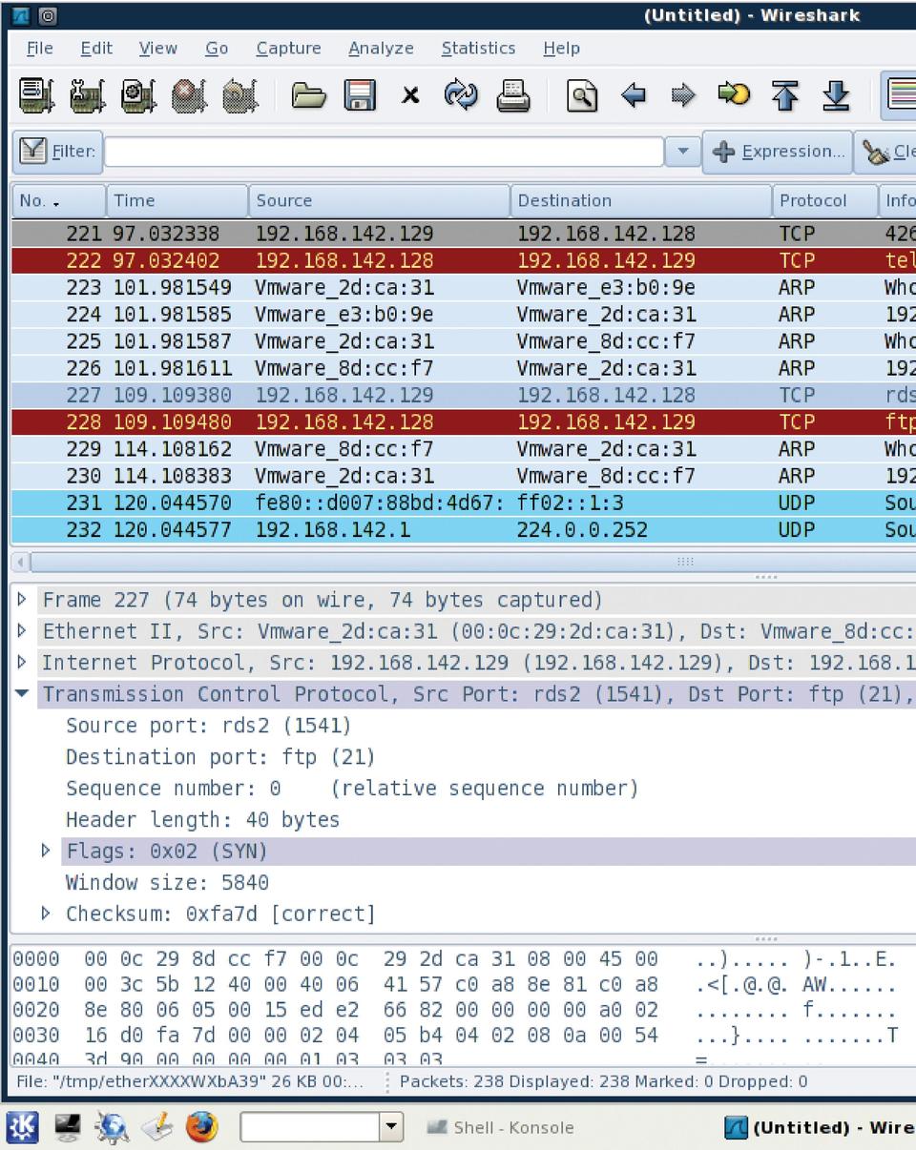Click the Find packet magnifier icon
Viewport: 916px width, 1150px height.
[x=582, y=95]
